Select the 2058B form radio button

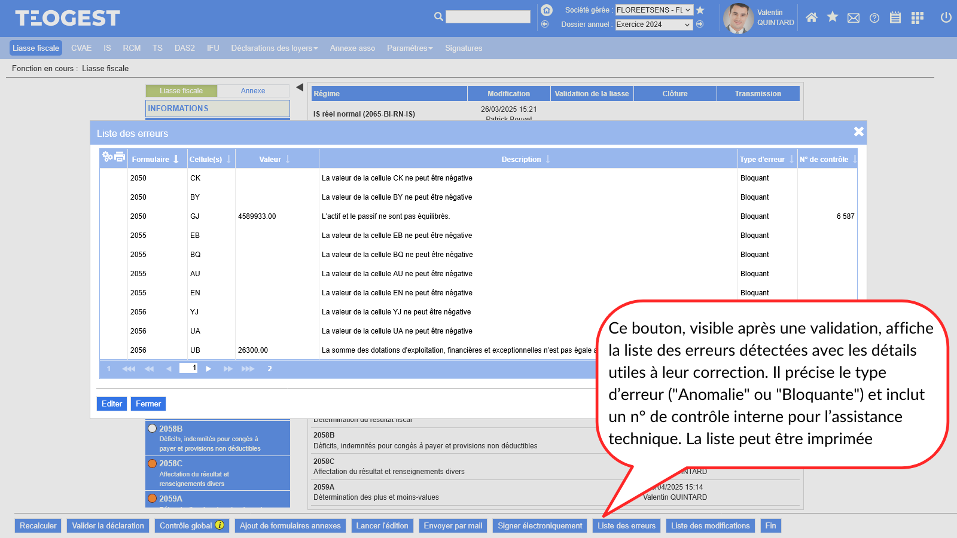click(x=153, y=429)
